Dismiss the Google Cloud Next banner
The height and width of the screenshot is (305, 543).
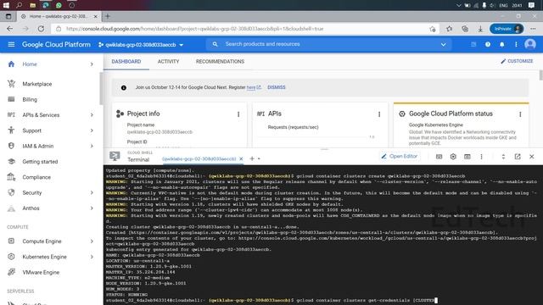pyautogui.click(x=277, y=87)
